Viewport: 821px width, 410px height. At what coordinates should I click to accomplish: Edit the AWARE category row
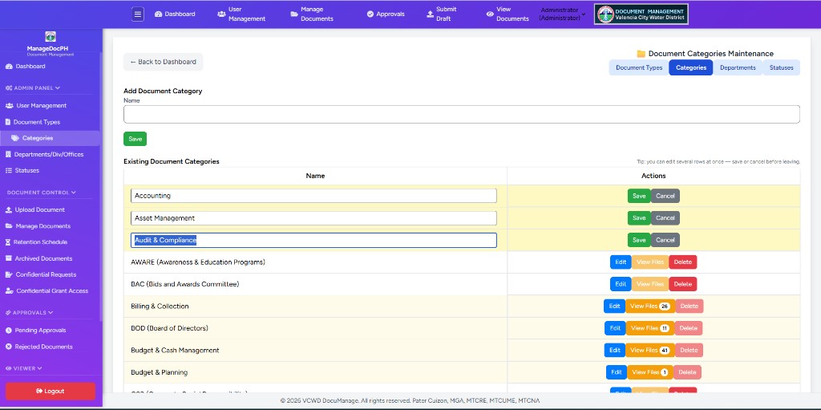(621, 262)
